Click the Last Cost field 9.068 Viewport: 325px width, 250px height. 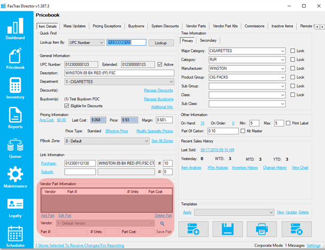point(99,120)
